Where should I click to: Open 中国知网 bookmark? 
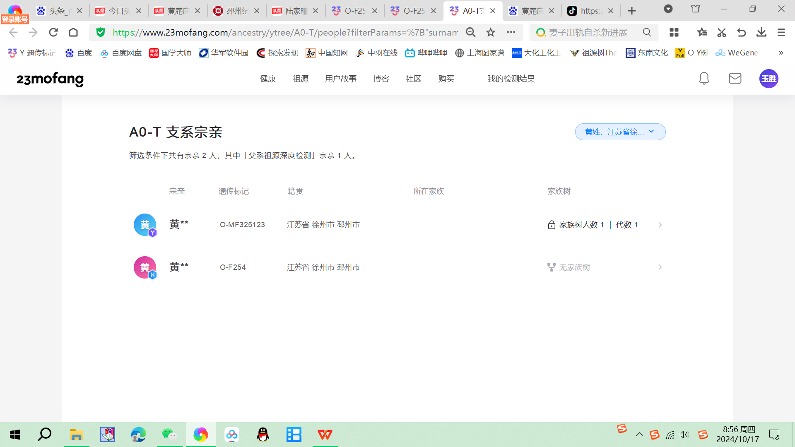click(x=327, y=53)
